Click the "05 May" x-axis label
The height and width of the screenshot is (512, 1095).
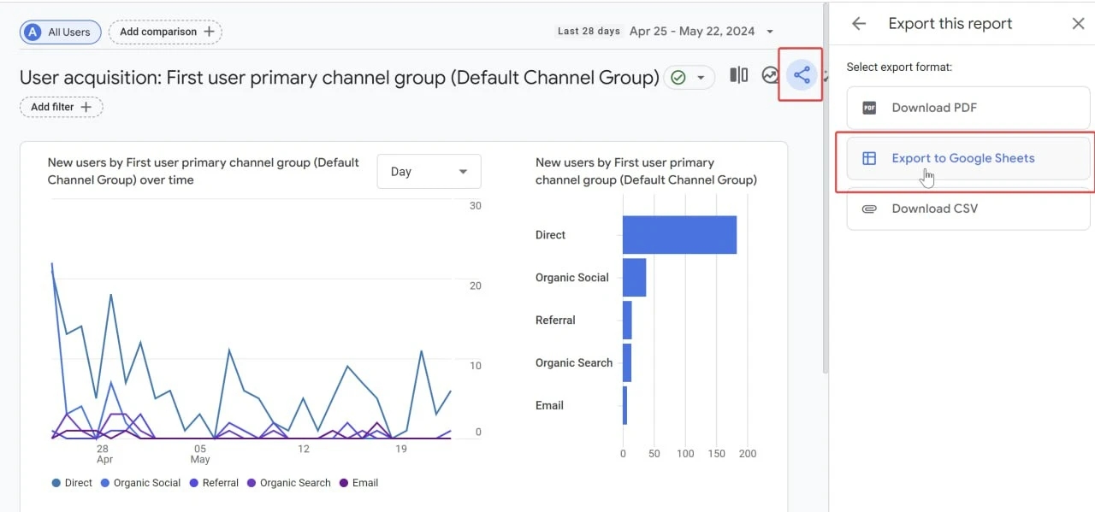199,454
